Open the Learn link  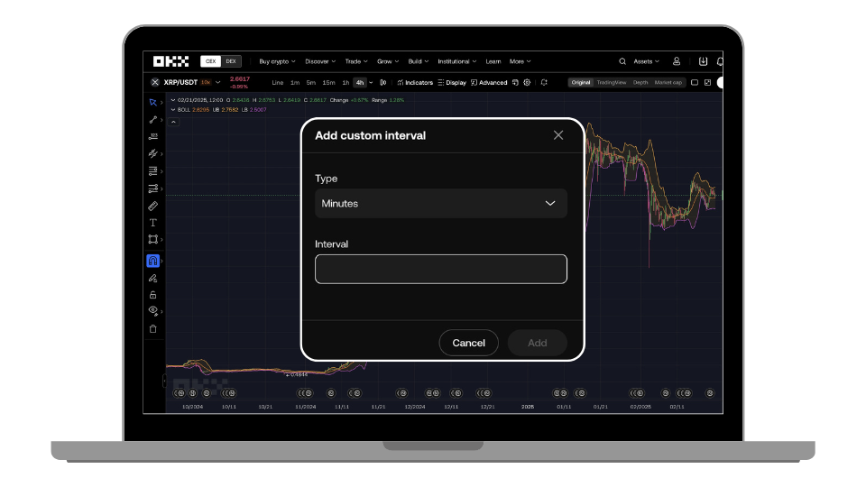tap(493, 61)
